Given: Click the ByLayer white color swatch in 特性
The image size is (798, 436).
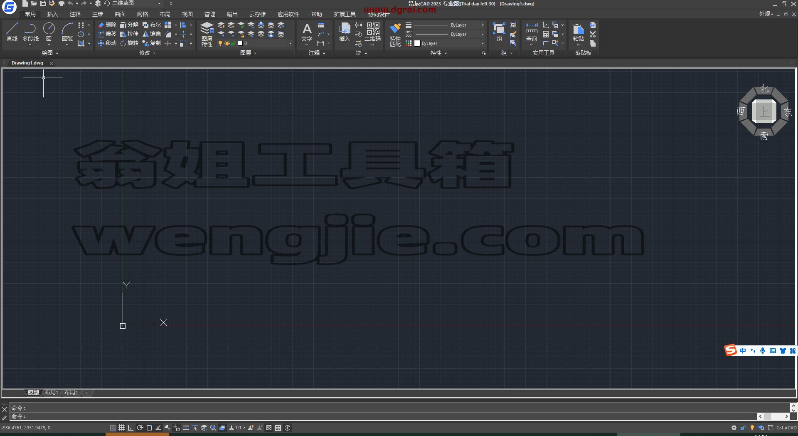Looking at the screenshot, I should point(417,43).
